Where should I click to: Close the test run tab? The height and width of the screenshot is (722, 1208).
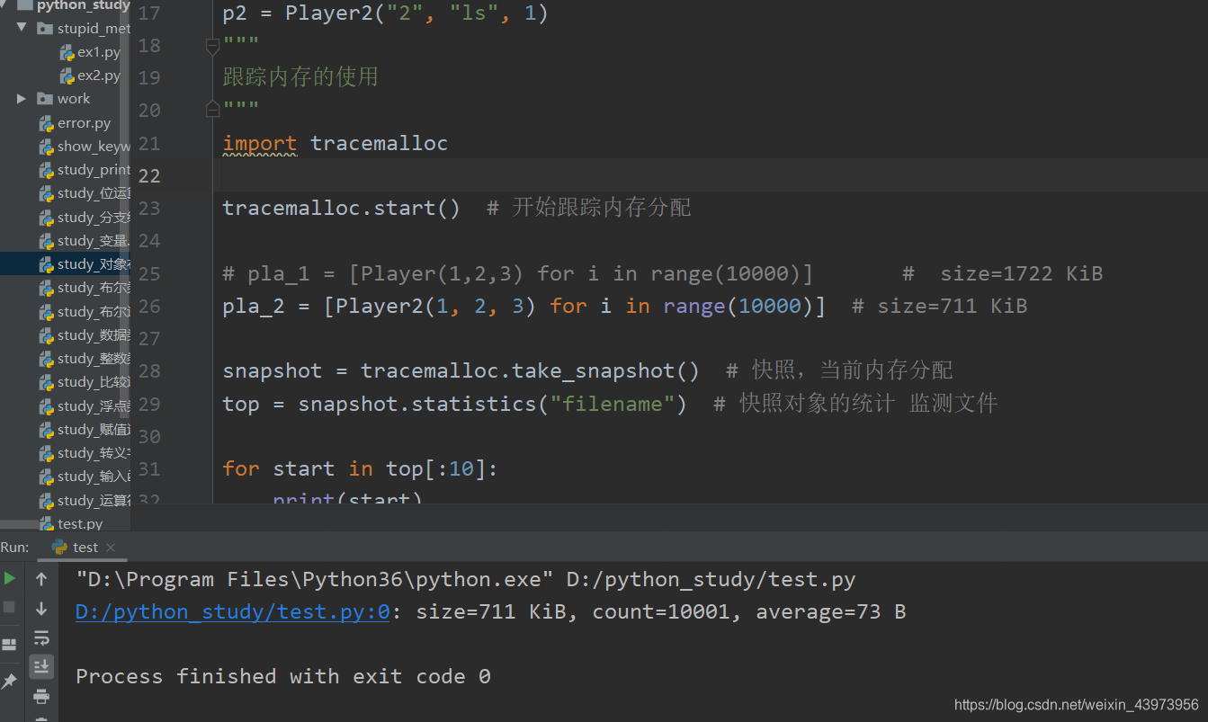click(x=111, y=547)
